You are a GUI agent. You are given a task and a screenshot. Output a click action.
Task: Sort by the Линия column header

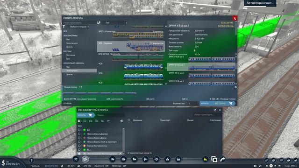tap(190, 120)
